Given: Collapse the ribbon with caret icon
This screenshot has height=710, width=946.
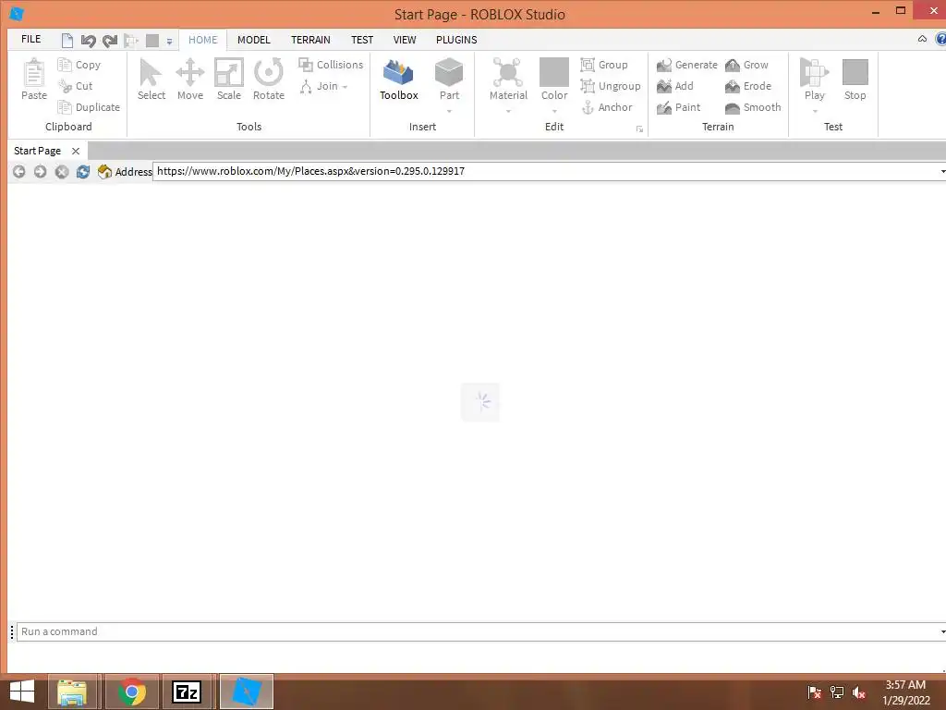Looking at the screenshot, I should [x=922, y=39].
